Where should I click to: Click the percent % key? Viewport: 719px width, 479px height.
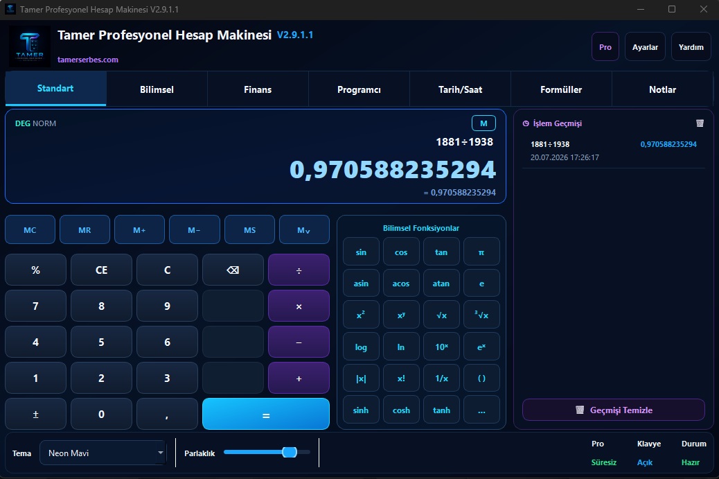tap(36, 270)
